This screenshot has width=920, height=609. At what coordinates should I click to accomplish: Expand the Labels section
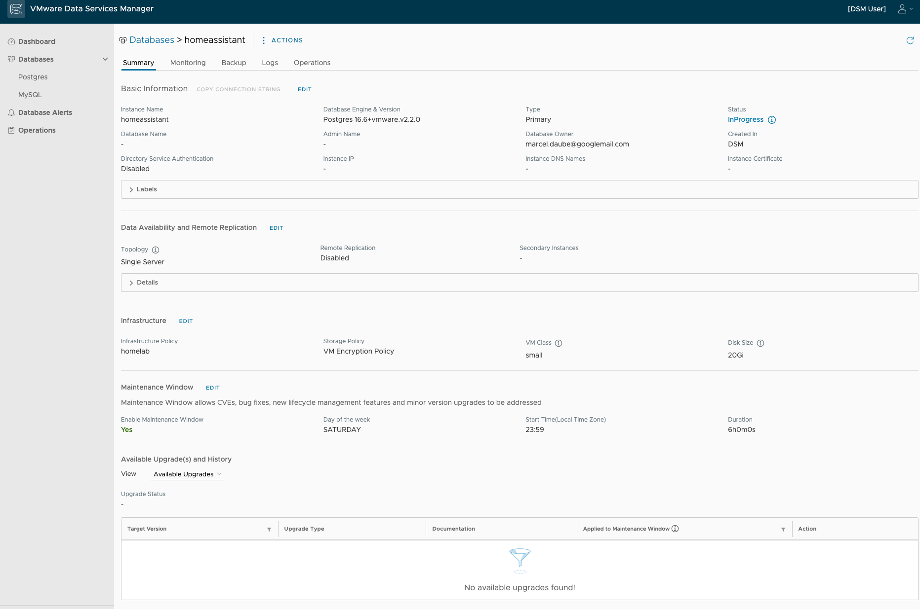coord(131,189)
